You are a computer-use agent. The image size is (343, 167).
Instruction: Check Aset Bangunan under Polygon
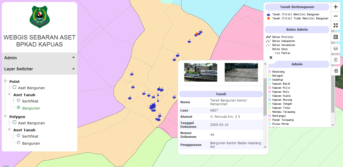(14, 122)
